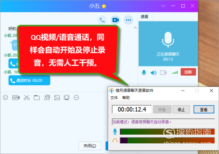Select the screenshot scissors tool
The height and width of the screenshot is (154, 219).
(x=27, y=98)
